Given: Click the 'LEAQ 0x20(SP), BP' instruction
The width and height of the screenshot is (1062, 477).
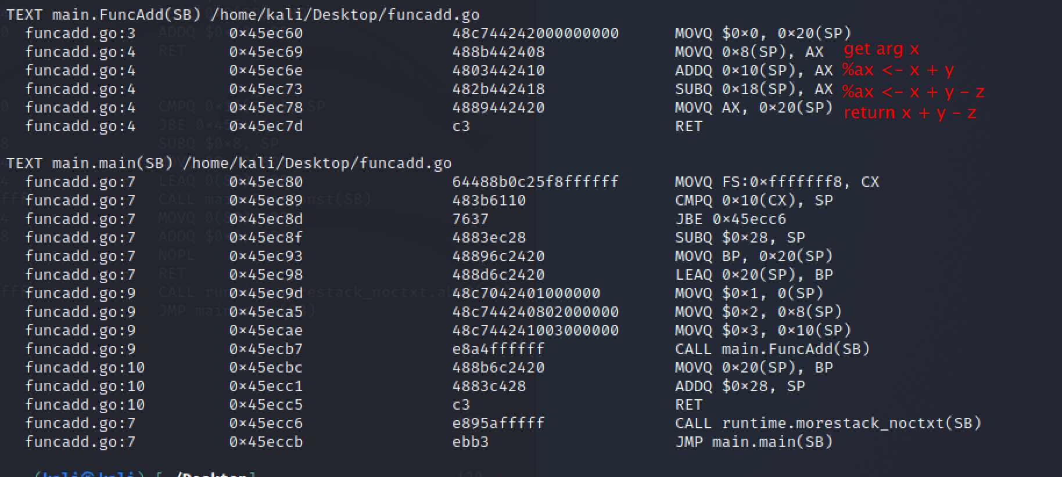Looking at the screenshot, I should click(754, 274).
